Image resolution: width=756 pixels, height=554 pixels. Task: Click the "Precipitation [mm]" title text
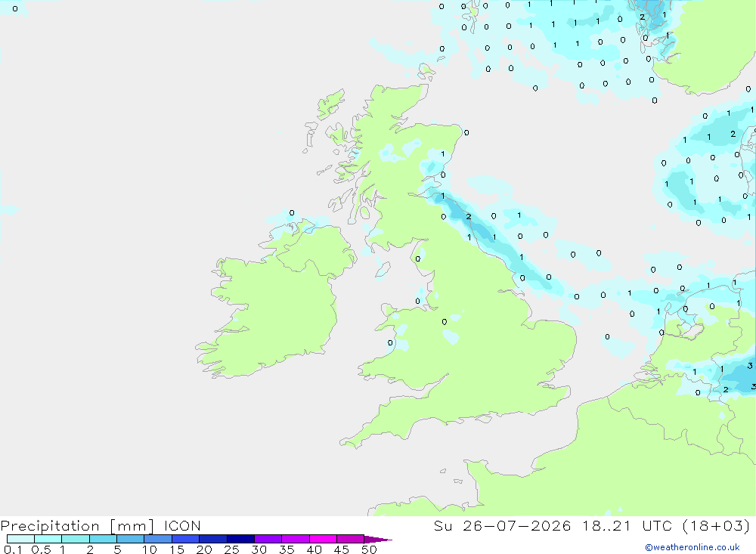[x=77, y=526]
